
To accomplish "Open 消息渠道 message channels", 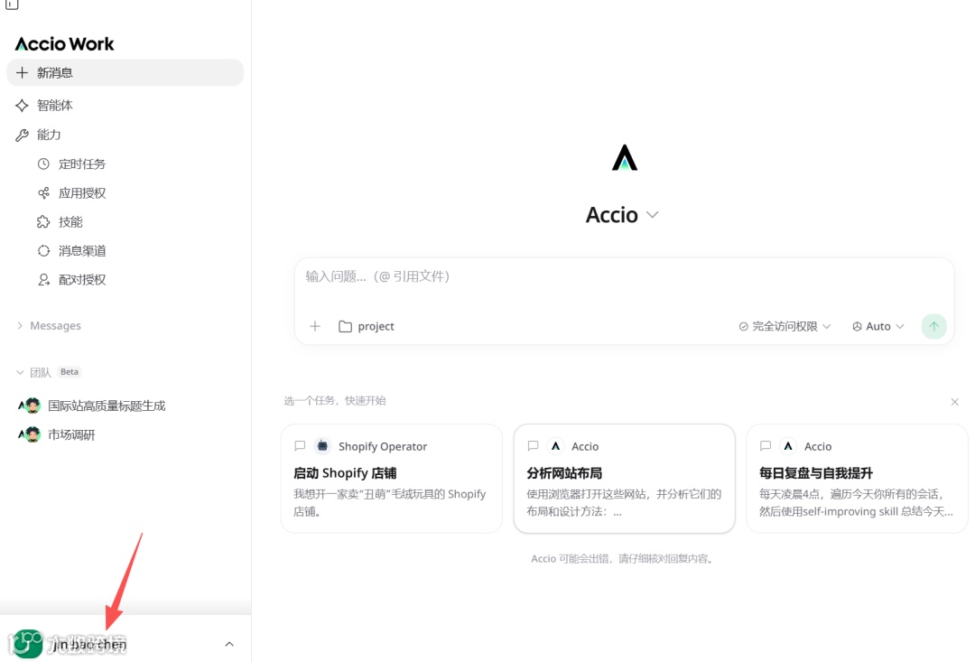I will click(x=81, y=251).
